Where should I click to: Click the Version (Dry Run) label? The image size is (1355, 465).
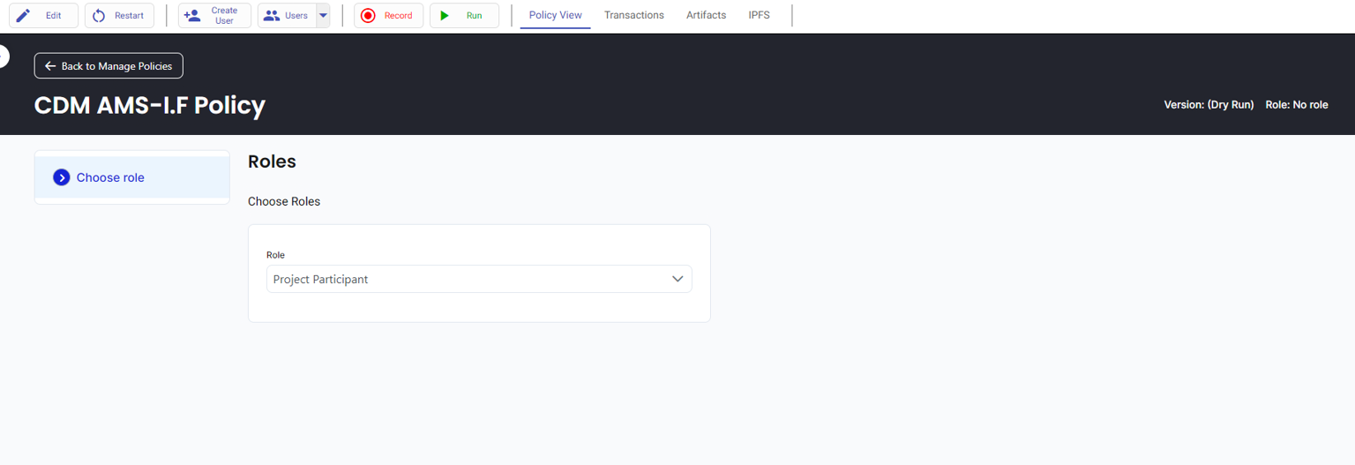coord(1209,105)
